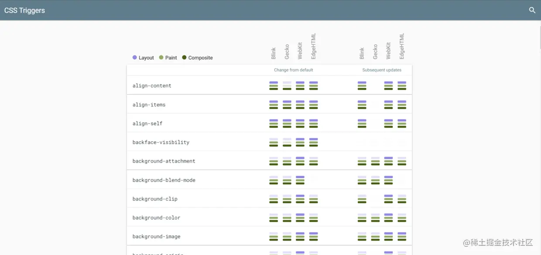Select the Subsequent updates column header
The image size is (541, 255).
(382, 70)
